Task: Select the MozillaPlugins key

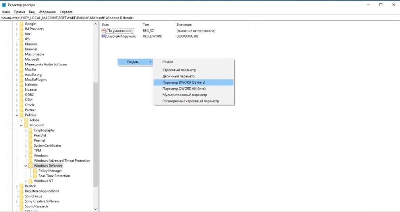Action: click(36, 79)
